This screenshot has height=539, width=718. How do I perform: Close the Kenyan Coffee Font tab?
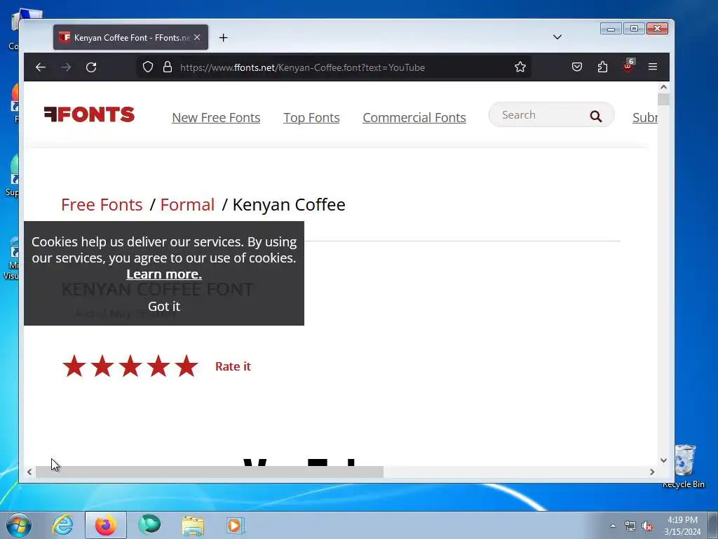197,38
